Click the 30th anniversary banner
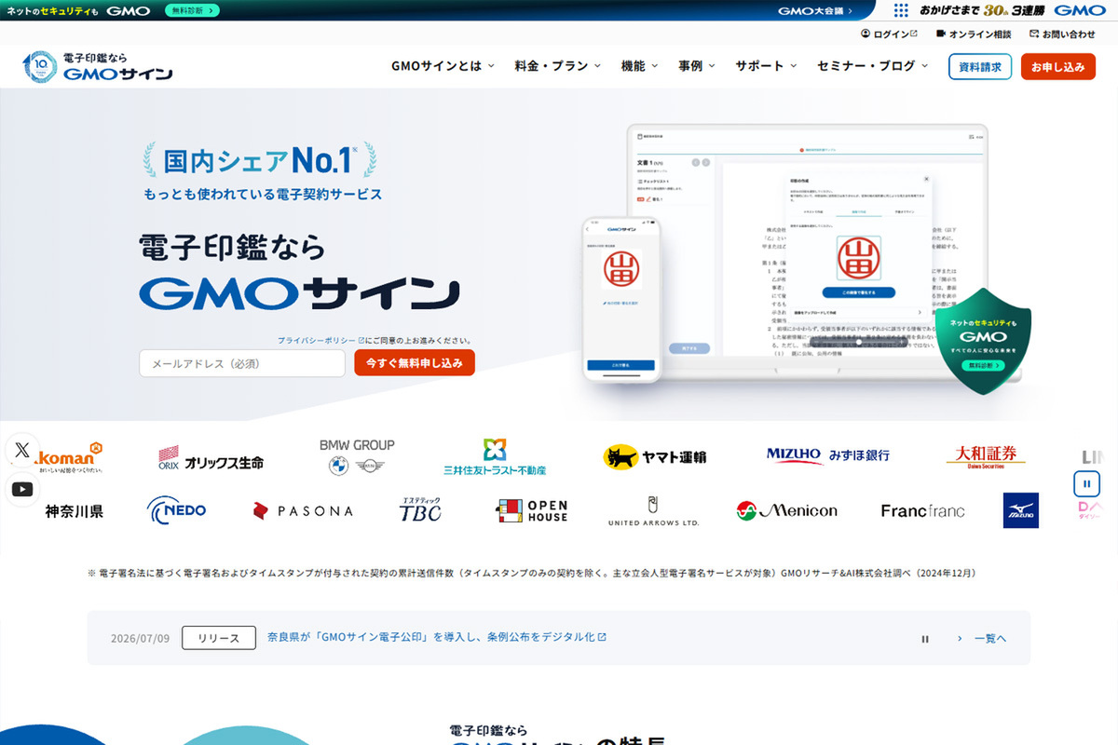This screenshot has width=1118, height=745. pos(982,10)
